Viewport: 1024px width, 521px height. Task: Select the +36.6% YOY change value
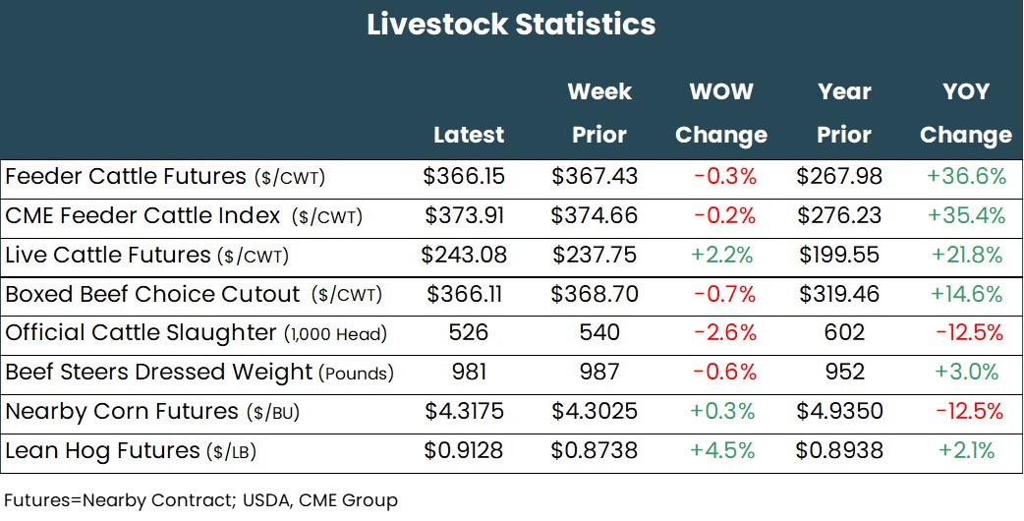pyautogui.click(x=966, y=177)
